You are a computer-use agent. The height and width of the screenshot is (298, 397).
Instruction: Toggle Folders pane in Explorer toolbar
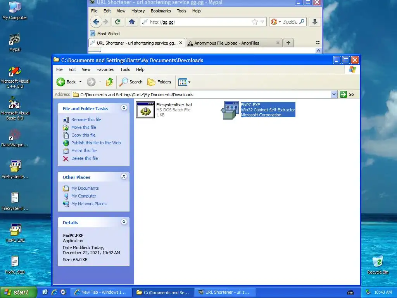159,82
